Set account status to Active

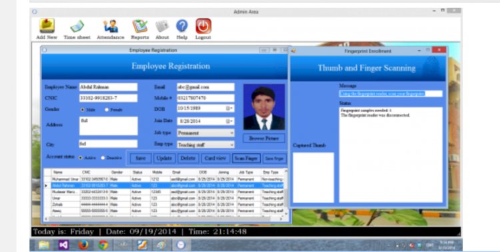coord(81,158)
